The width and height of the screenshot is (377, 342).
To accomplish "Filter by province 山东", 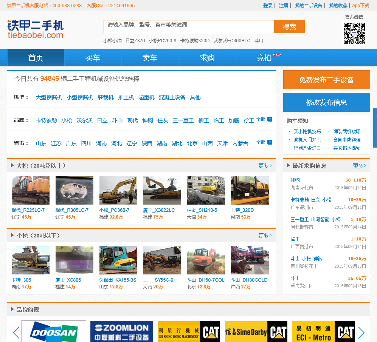I will tap(41, 143).
